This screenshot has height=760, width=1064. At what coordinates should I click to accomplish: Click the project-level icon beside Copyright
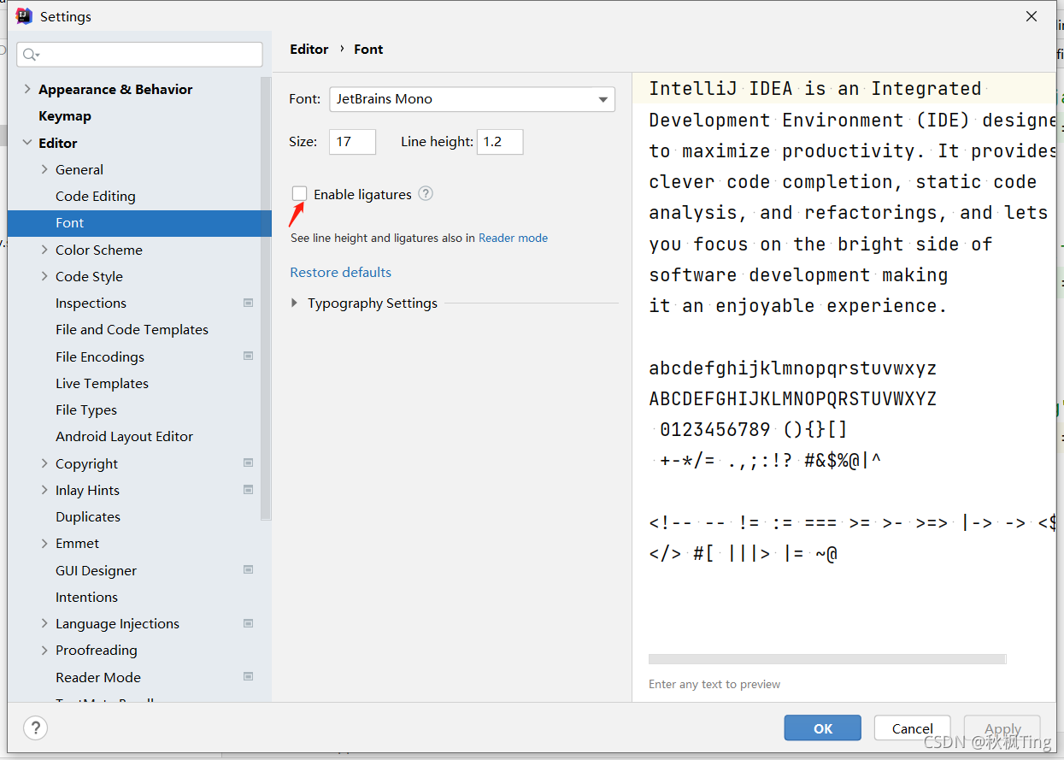(x=248, y=462)
